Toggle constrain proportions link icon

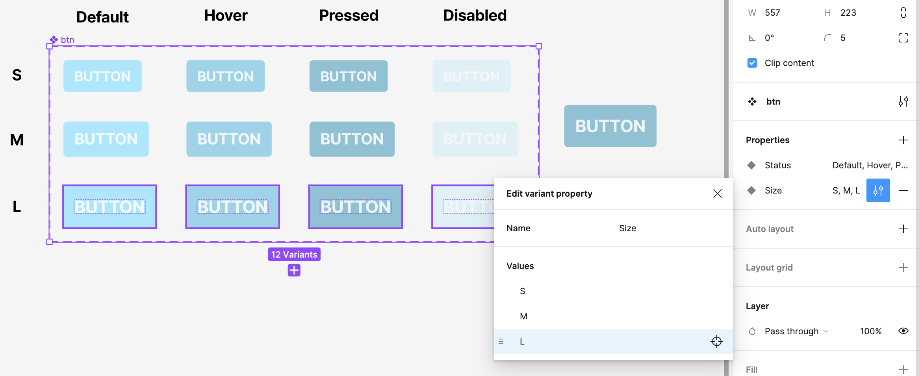(903, 13)
